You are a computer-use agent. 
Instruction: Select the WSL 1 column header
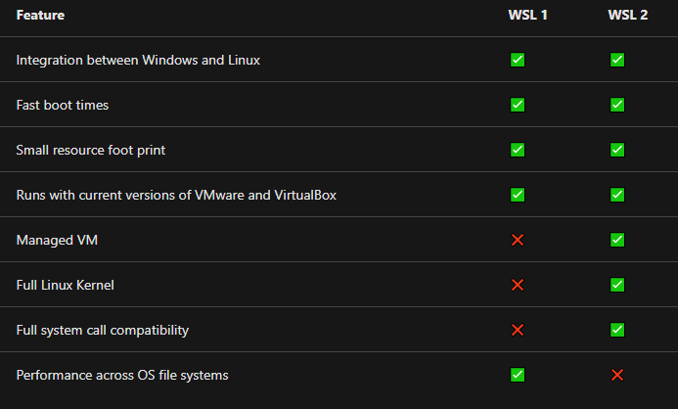(x=527, y=15)
